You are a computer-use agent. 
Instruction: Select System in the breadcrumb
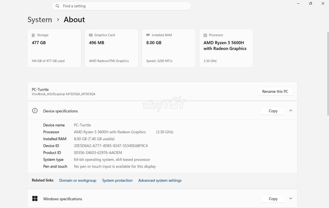[x=40, y=20]
